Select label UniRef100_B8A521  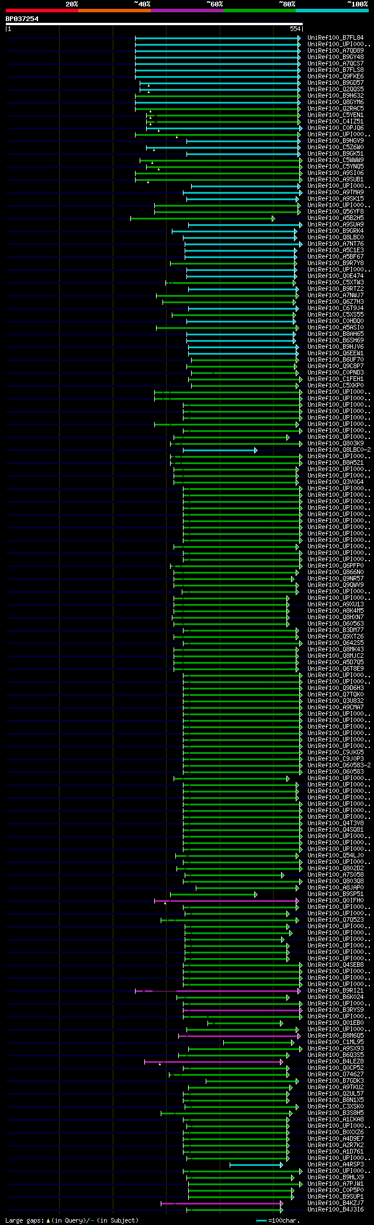point(335,463)
